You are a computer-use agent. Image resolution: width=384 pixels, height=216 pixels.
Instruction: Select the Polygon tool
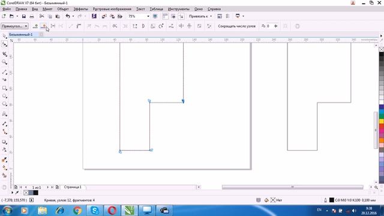pos(4,104)
